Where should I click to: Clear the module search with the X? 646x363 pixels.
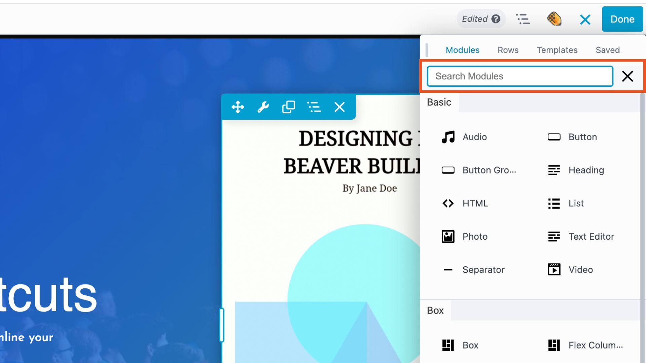click(x=627, y=76)
